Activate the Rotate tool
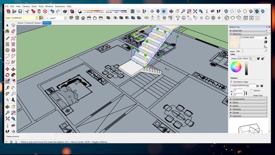 pos(7,75)
